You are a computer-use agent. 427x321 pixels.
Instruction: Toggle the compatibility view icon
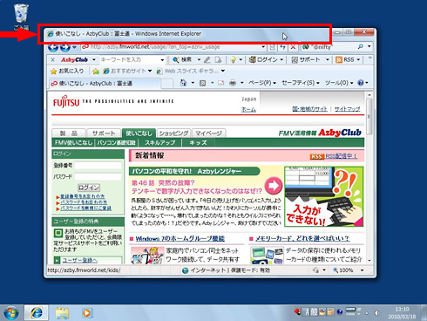[x=273, y=47]
